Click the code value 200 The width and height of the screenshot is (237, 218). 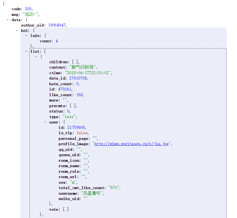pyautogui.click(x=28, y=9)
